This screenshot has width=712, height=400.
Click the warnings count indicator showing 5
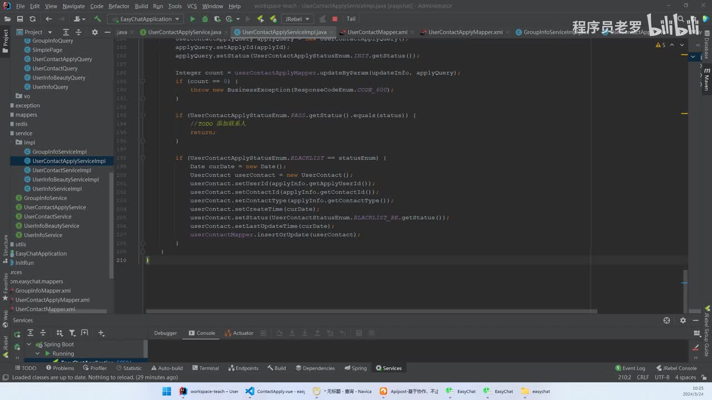pos(661,45)
